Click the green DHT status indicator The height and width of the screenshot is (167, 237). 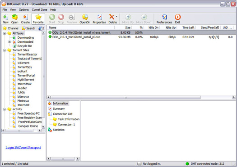point(187,164)
